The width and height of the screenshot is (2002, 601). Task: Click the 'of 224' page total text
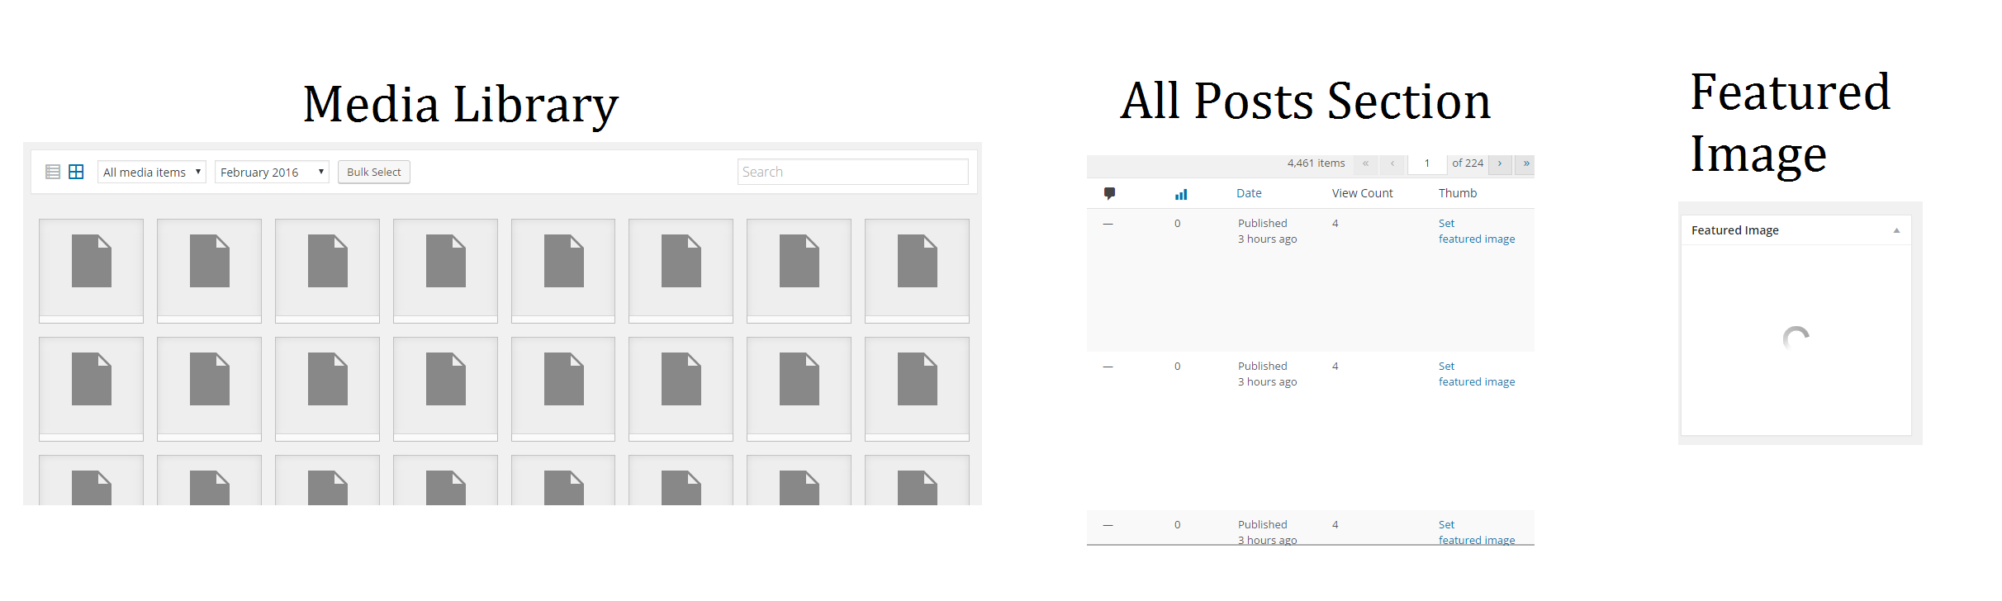(x=1468, y=163)
